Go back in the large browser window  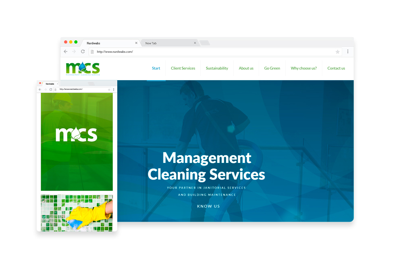tap(65, 52)
